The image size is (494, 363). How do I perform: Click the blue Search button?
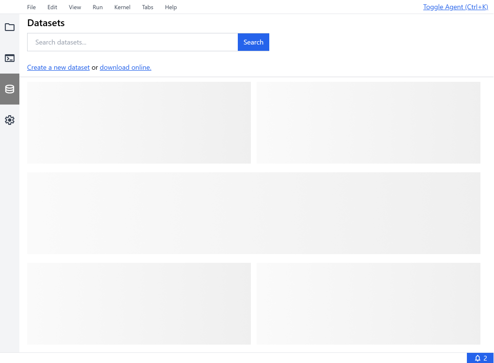[253, 42]
